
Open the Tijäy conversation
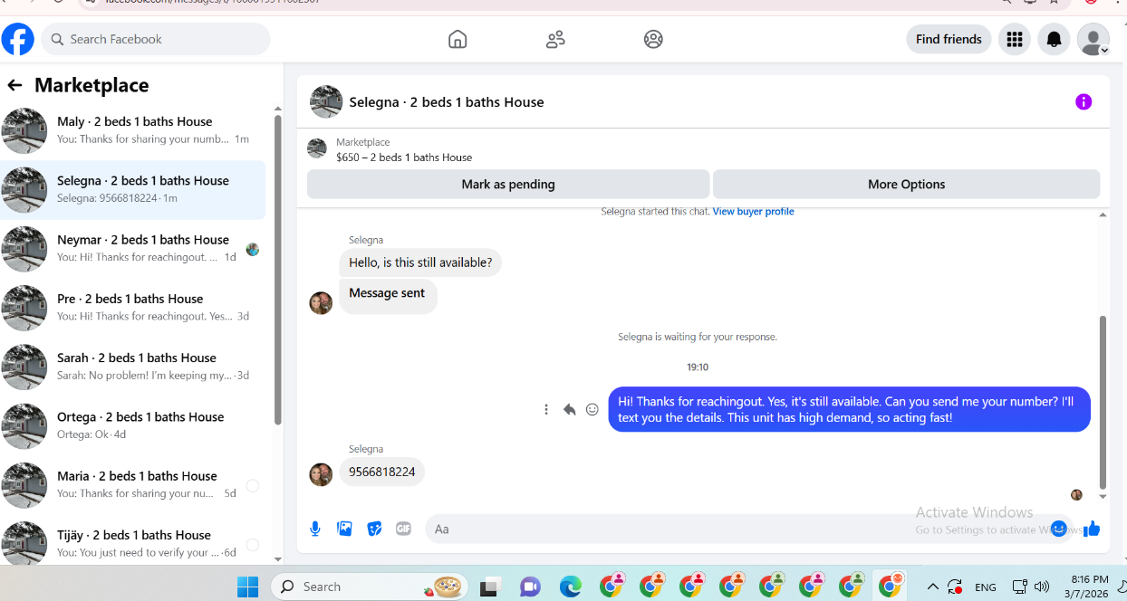click(x=134, y=543)
